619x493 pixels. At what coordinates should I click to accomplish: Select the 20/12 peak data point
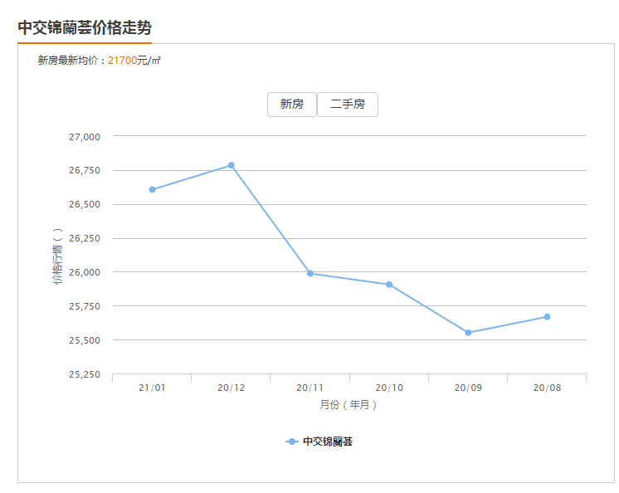coord(232,165)
